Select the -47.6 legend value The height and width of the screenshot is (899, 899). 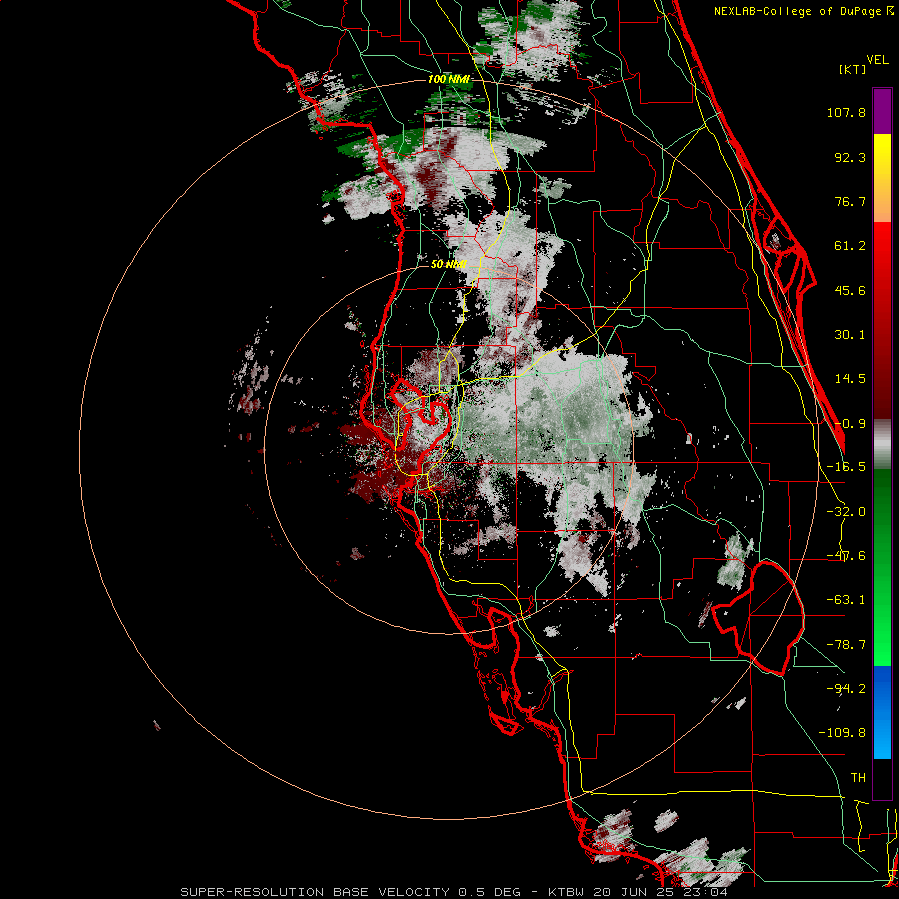point(846,556)
